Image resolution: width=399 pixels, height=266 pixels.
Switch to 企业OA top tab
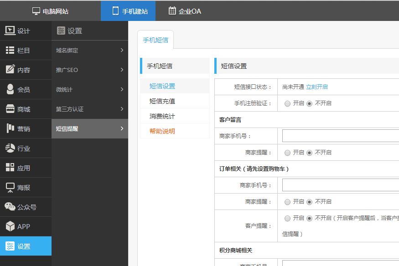pos(185,11)
